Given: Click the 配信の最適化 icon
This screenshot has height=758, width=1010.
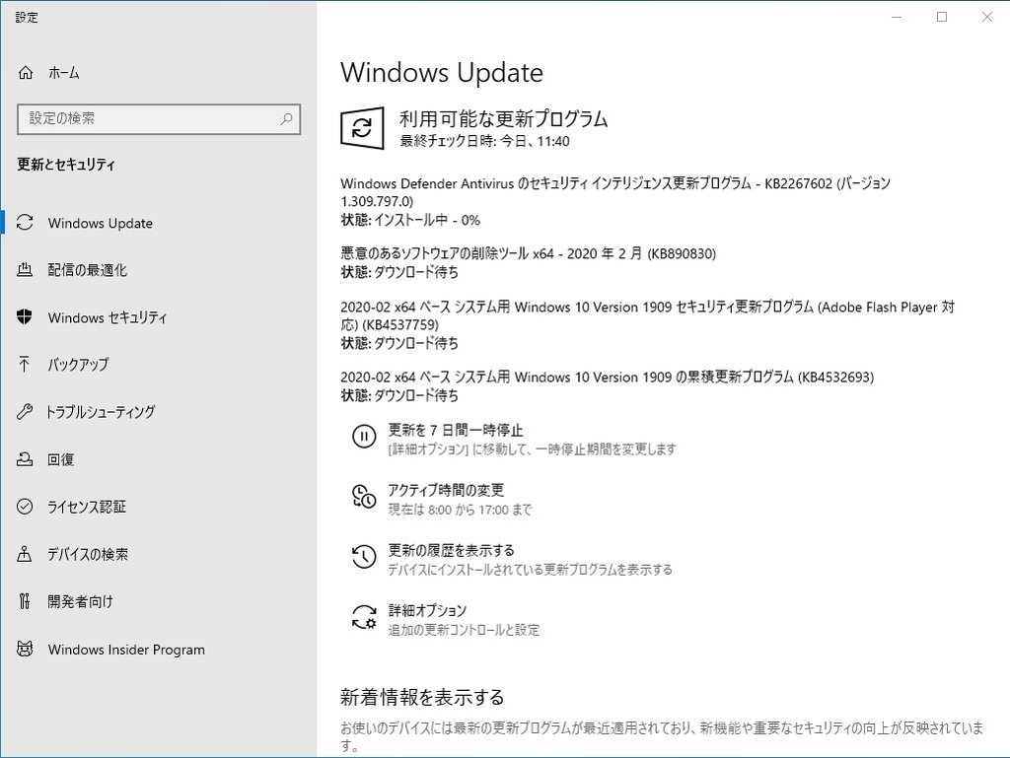Looking at the screenshot, I should (x=25, y=270).
